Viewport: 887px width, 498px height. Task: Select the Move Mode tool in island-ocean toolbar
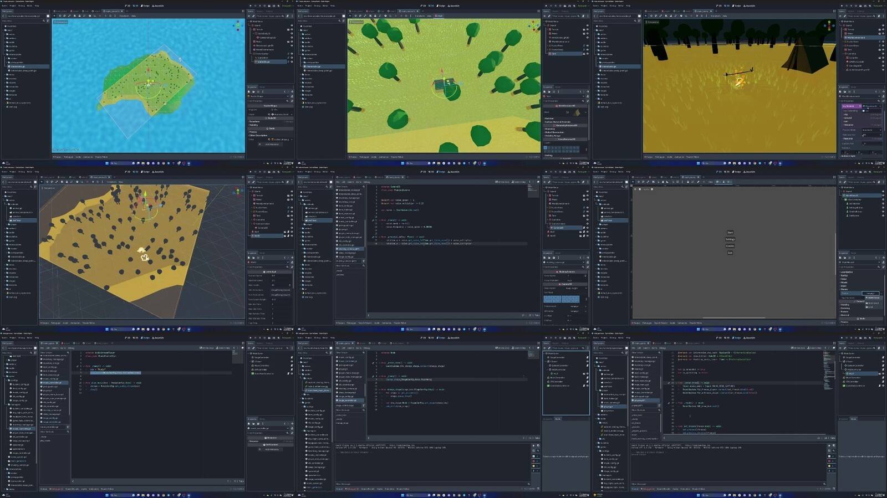pyautogui.click(x=60, y=16)
